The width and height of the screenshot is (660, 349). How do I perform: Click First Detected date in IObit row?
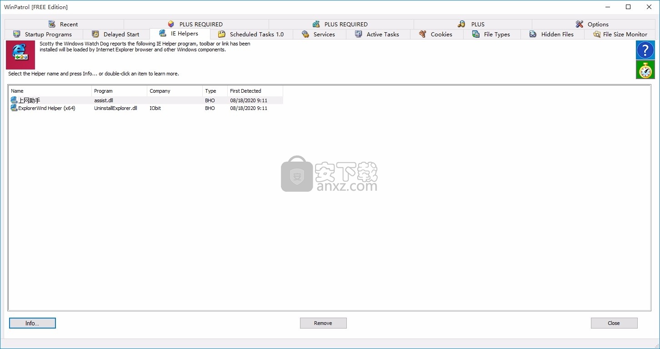[x=249, y=109]
